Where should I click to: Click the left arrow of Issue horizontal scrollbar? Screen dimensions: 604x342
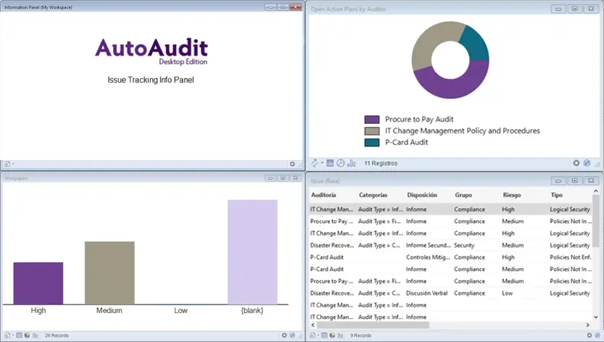point(313,325)
